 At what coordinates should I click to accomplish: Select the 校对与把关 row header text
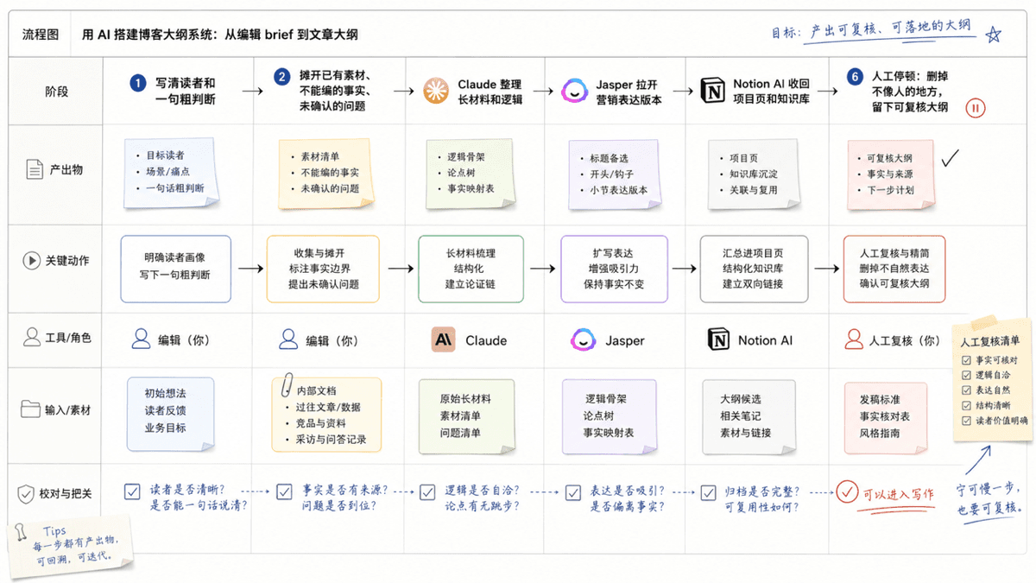click(66, 494)
